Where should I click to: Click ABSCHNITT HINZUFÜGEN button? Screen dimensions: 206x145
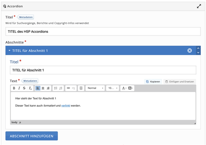pos(31,136)
